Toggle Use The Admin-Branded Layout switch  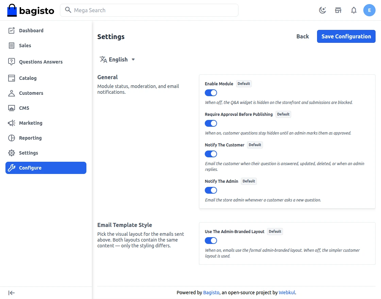click(x=211, y=241)
